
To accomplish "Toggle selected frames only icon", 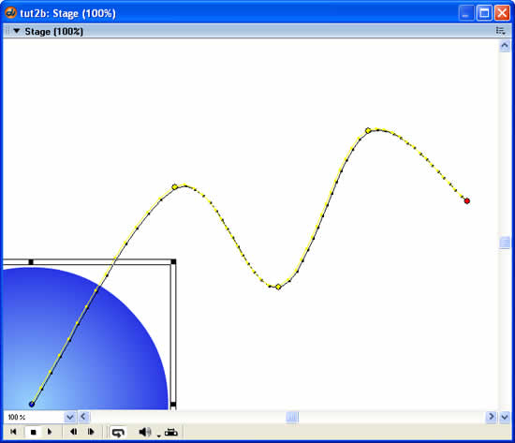I will 170,432.
